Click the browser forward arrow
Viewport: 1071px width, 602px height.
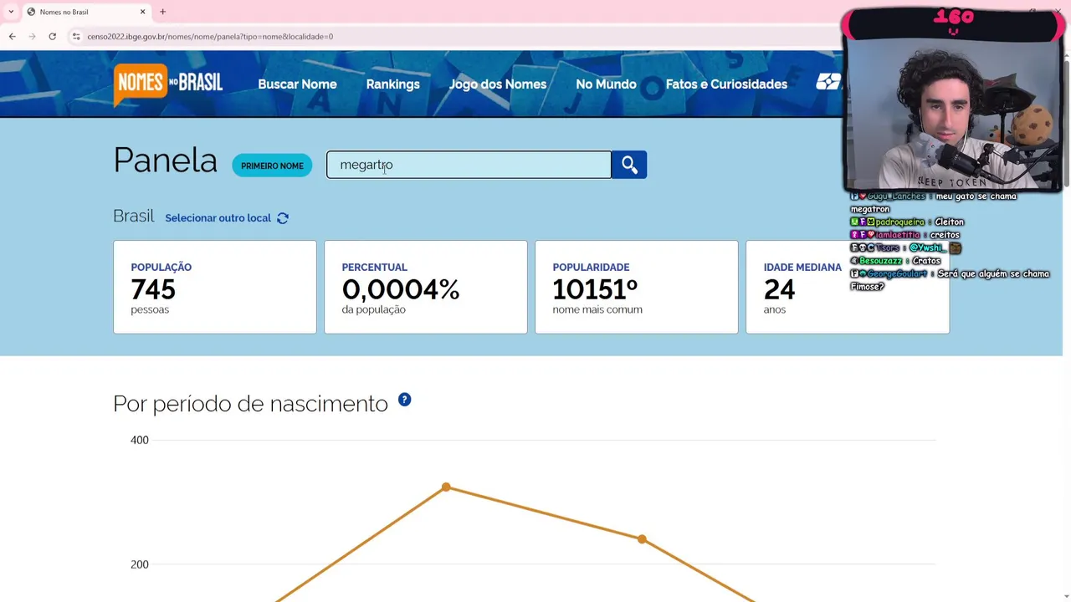coord(32,36)
